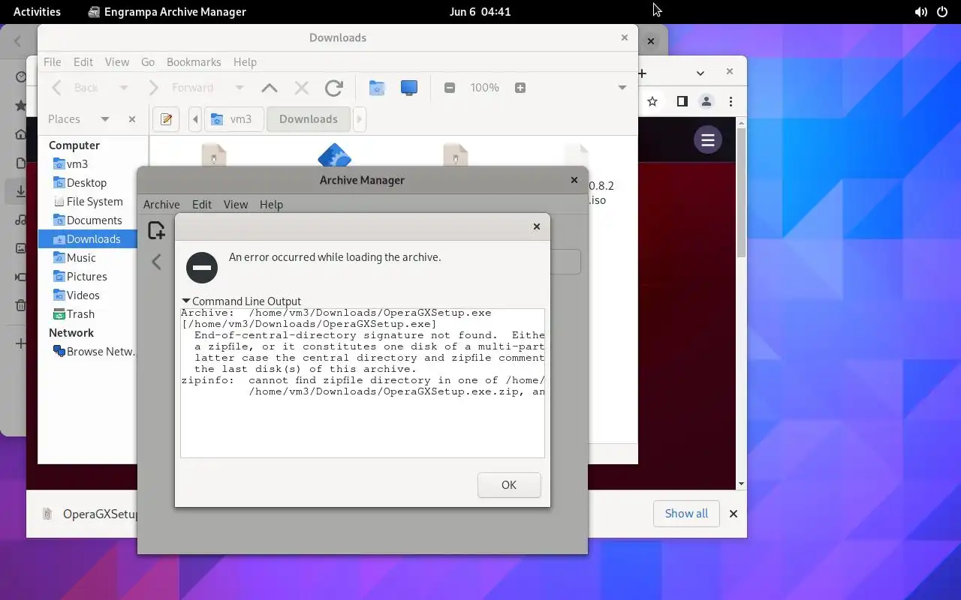Open the website hamburger menu

click(x=707, y=139)
